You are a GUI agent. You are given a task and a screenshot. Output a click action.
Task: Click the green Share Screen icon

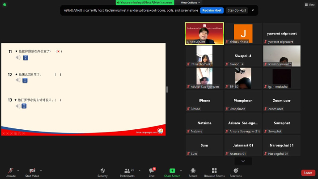tap(172, 170)
